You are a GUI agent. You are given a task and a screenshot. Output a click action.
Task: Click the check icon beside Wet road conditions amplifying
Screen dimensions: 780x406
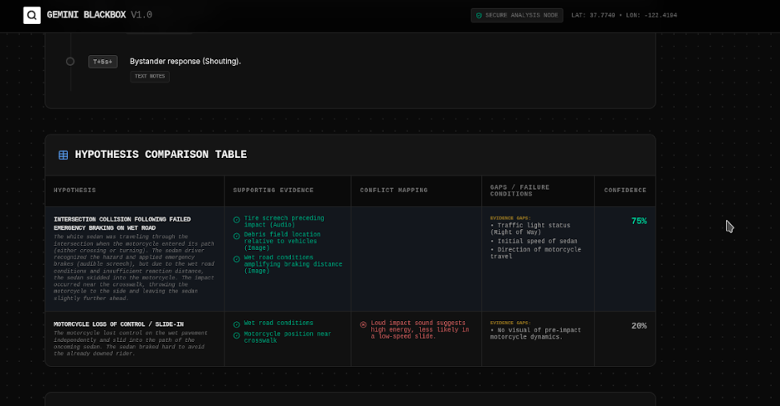tap(236, 259)
